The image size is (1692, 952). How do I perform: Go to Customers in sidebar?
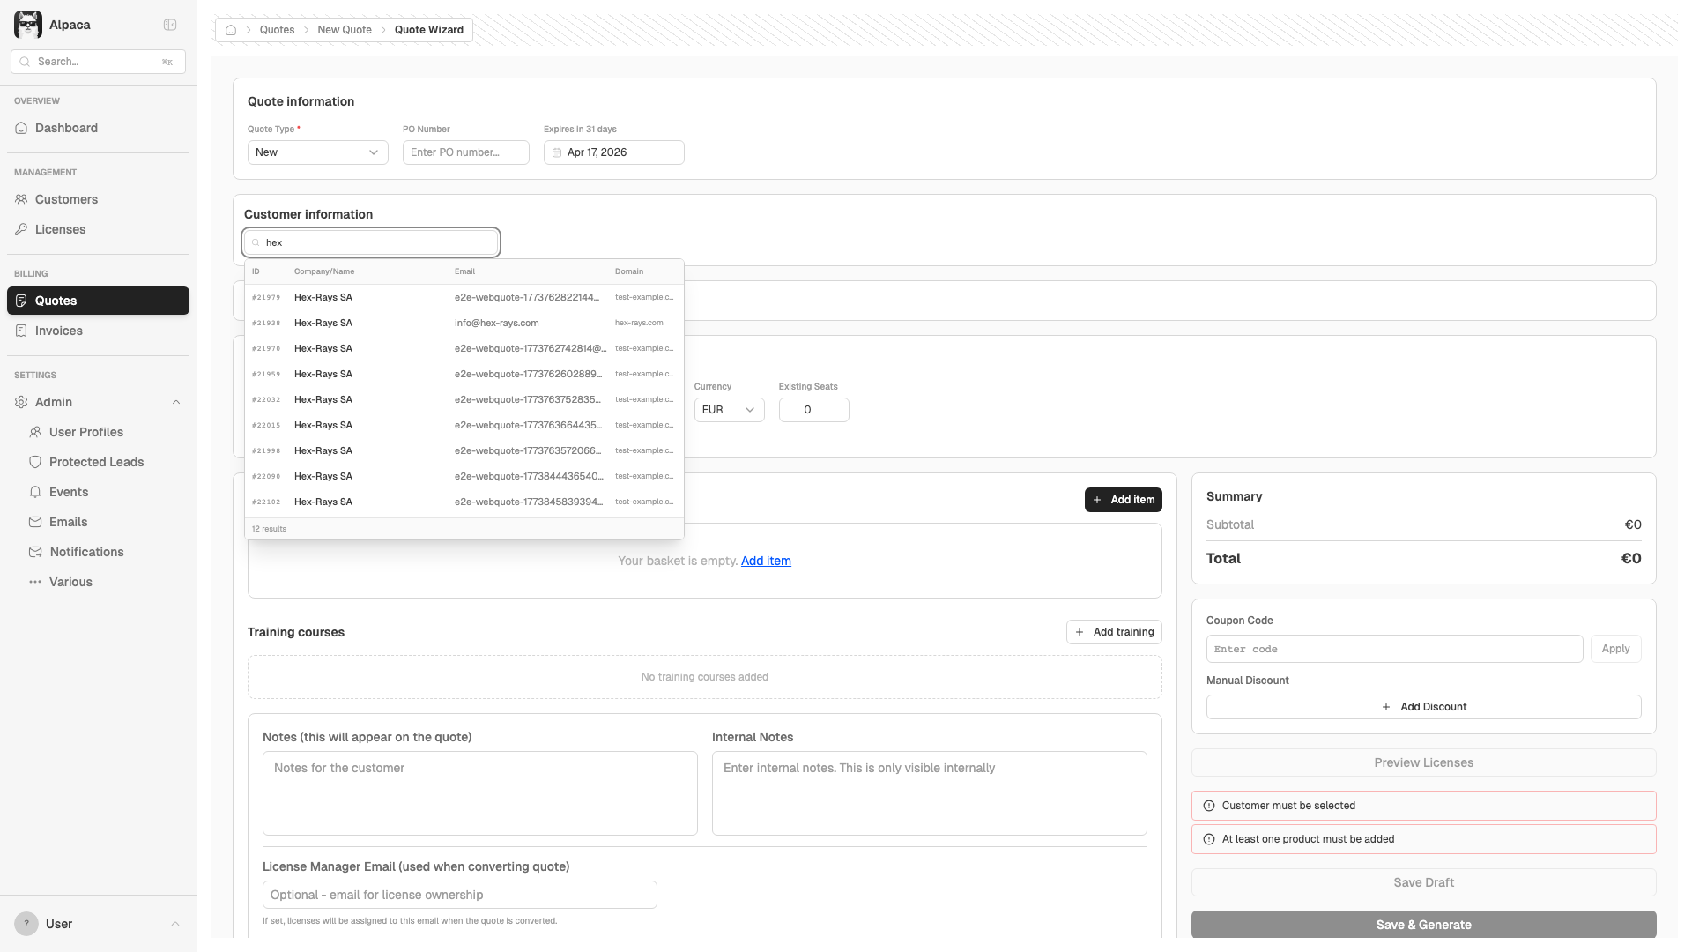pos(66,199)
